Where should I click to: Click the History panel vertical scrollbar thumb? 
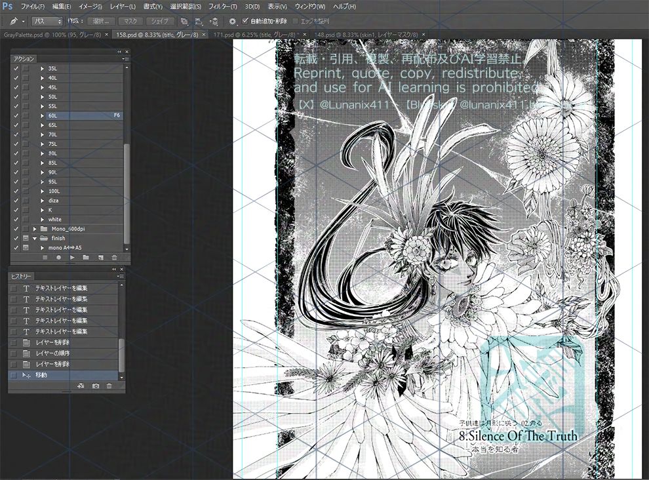121,355
